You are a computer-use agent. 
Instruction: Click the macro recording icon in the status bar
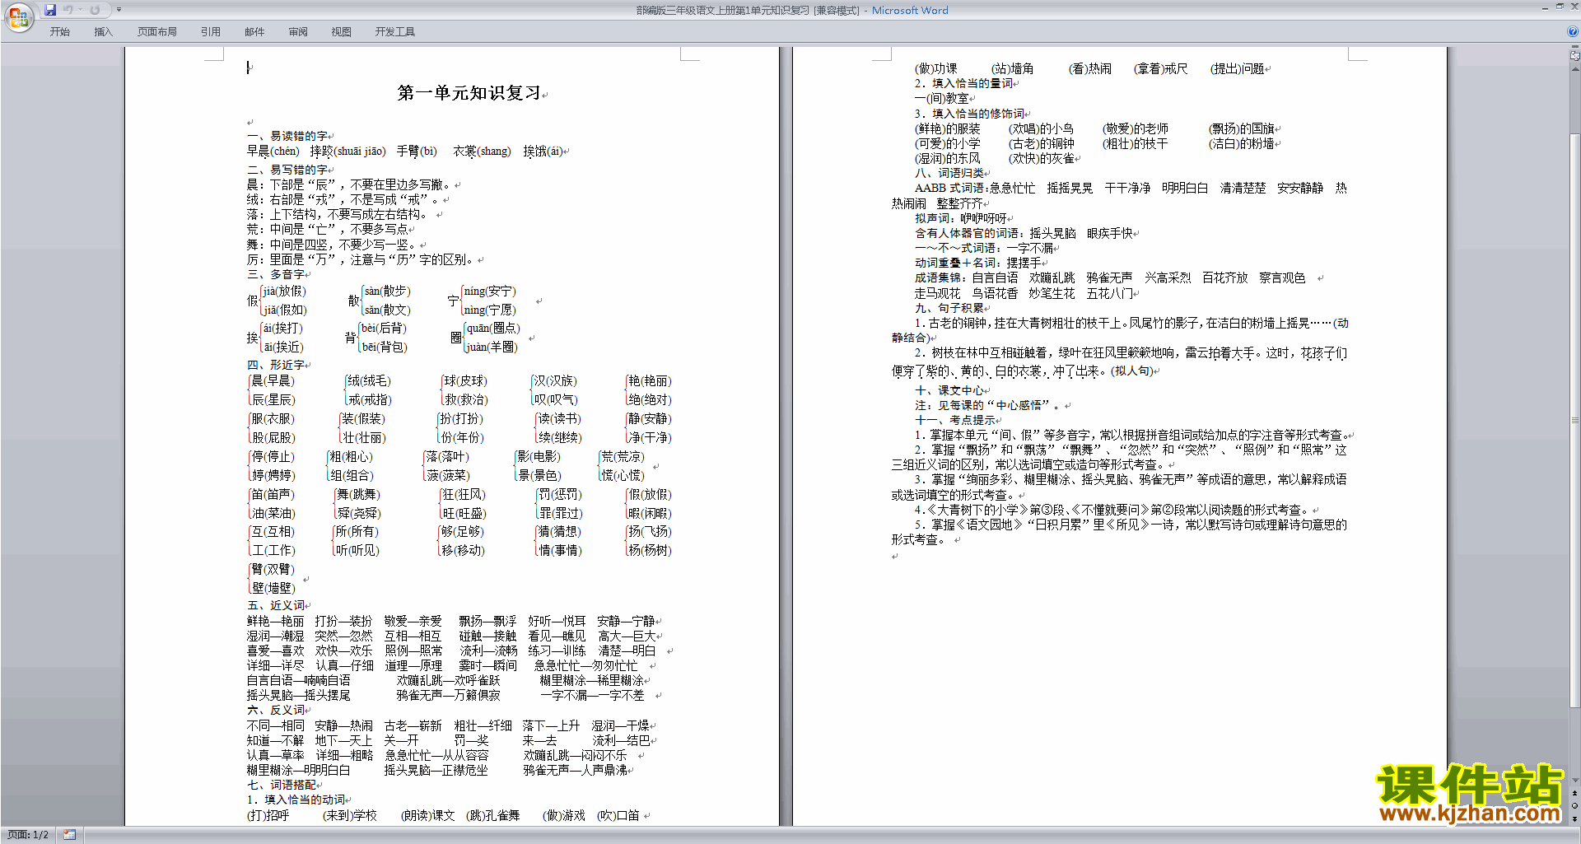[70, 835]
